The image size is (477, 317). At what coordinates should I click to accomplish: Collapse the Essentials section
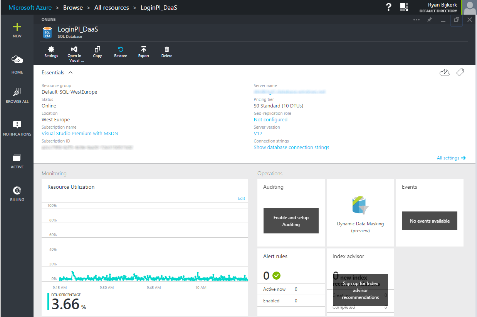[x=71, y=72]
